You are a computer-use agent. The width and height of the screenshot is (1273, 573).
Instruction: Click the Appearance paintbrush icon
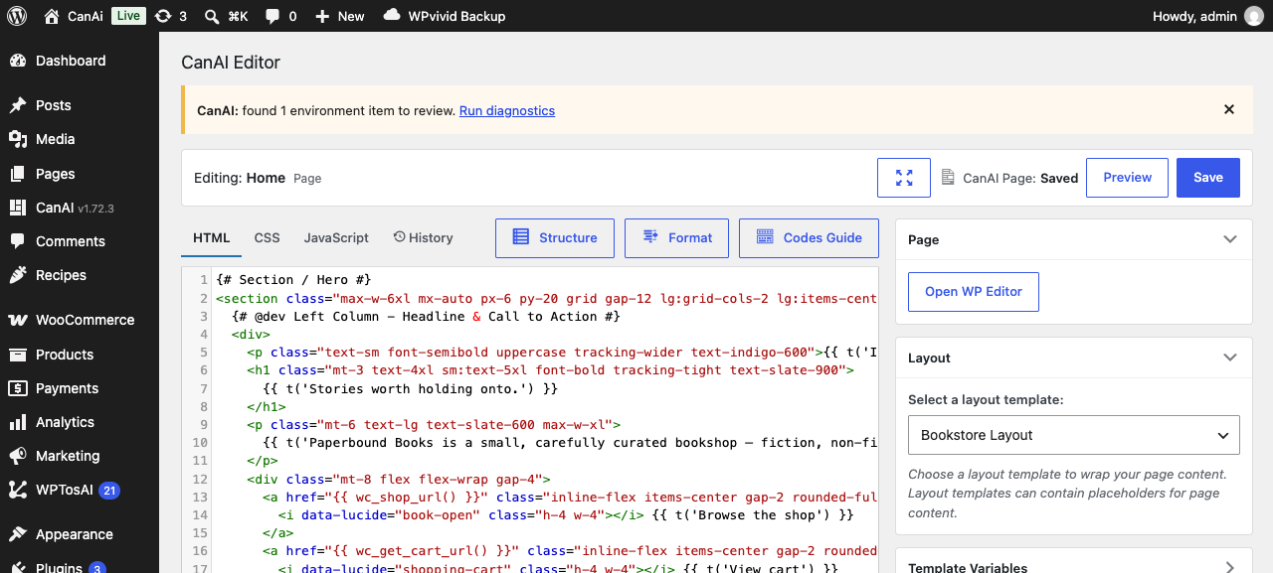18,534
